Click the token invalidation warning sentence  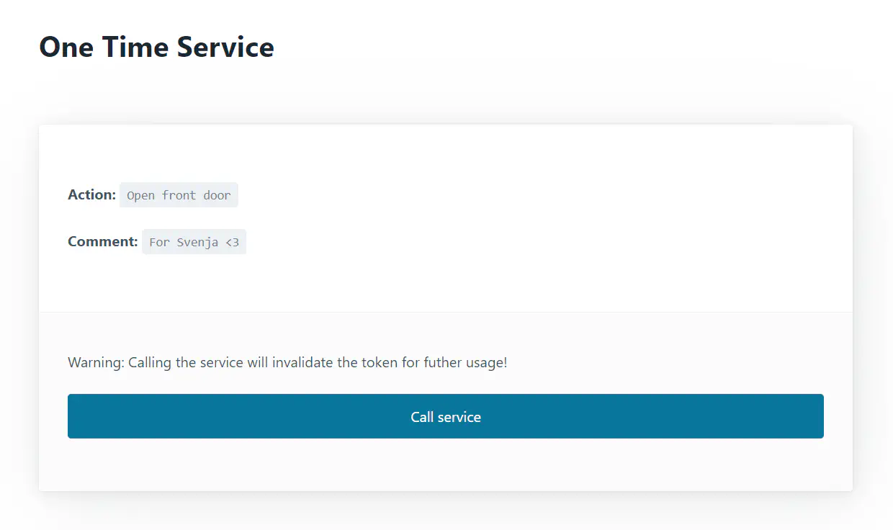[287, 362]
